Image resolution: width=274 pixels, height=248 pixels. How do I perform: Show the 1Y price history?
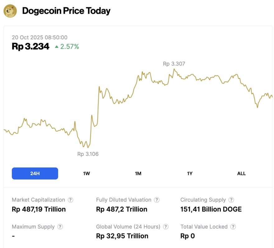click(190, 173)
